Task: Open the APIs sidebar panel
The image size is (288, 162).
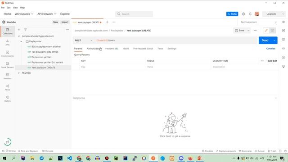Action: (7, 42)
